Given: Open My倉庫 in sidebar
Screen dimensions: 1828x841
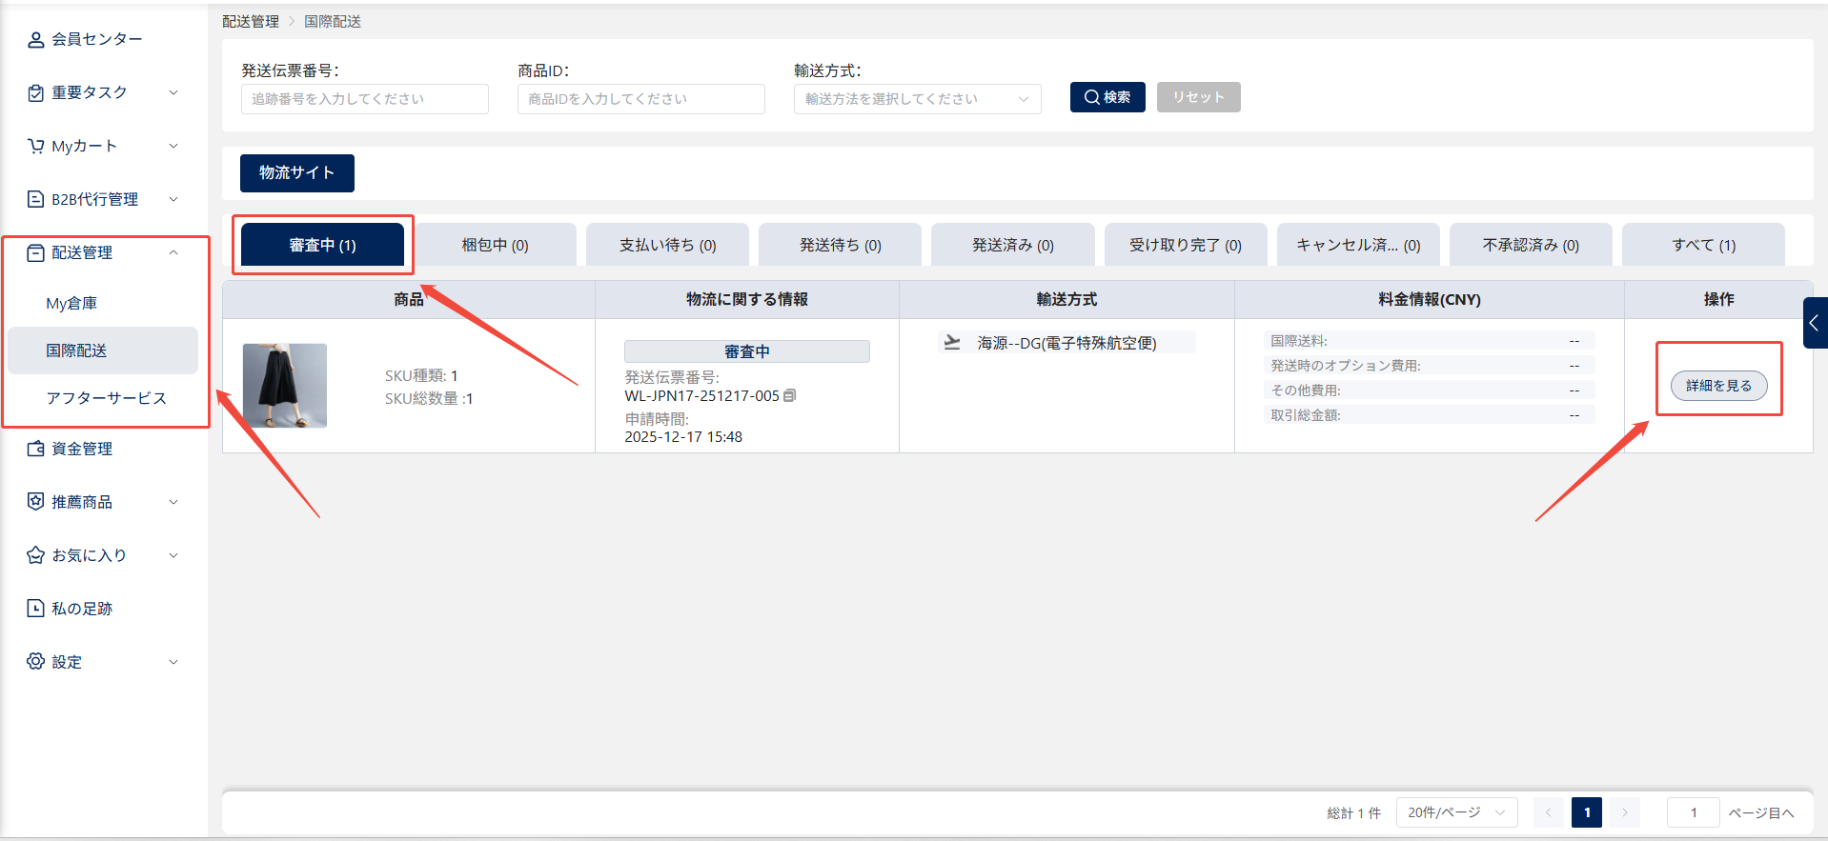Looking at the screenshot, I should coord(103,303).
